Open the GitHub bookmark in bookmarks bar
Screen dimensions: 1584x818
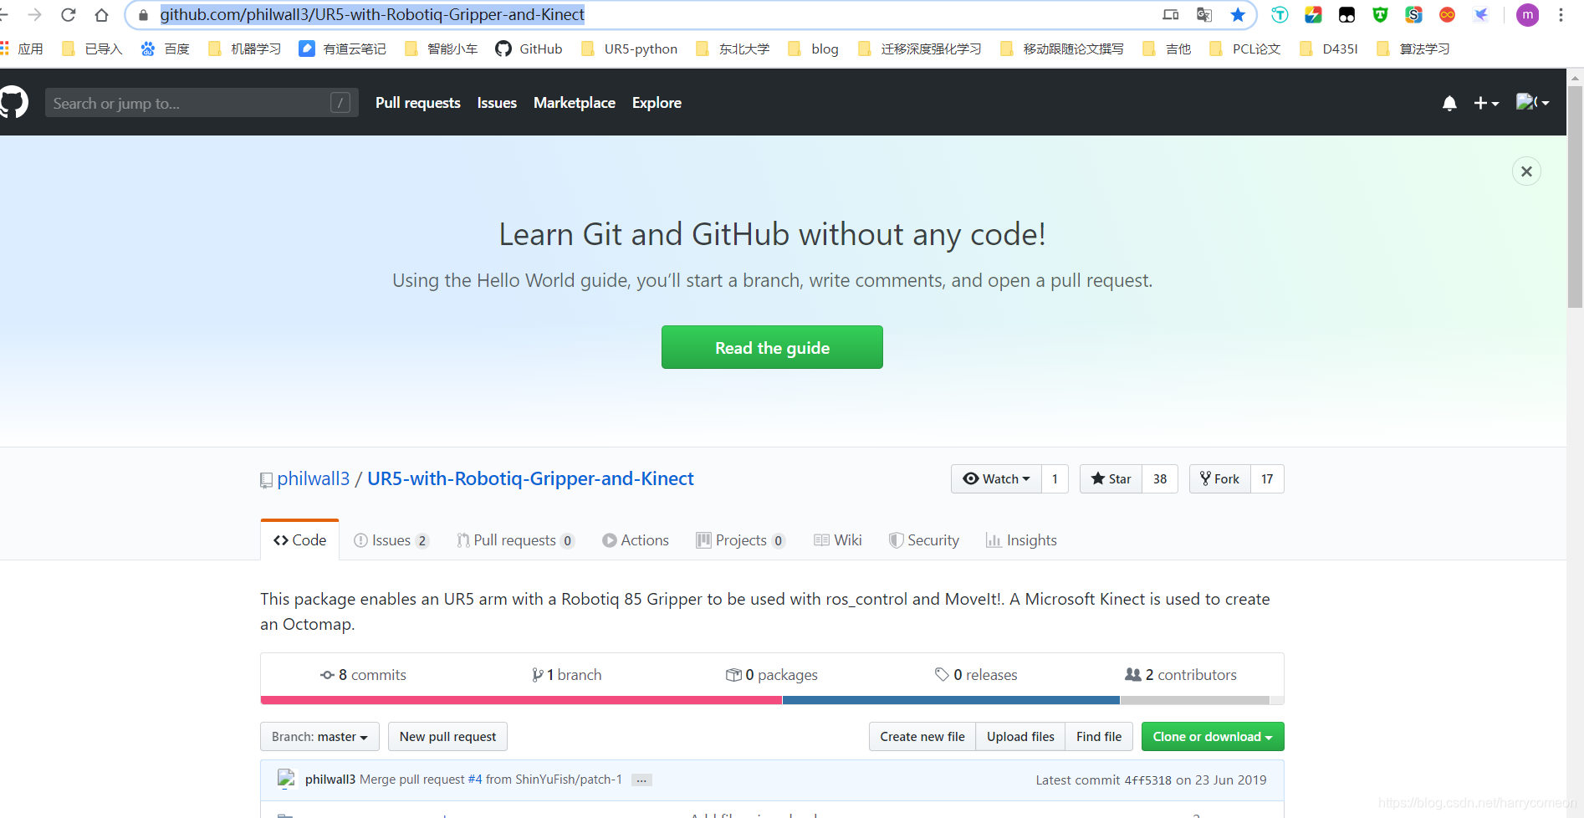pos(529,49)
